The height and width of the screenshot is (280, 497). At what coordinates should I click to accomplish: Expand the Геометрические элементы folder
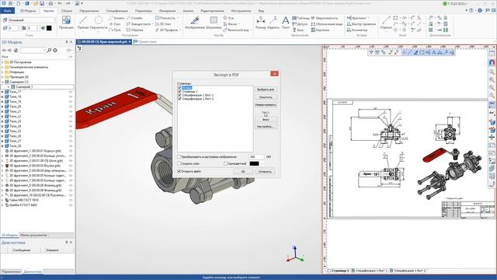pos(2,67)
